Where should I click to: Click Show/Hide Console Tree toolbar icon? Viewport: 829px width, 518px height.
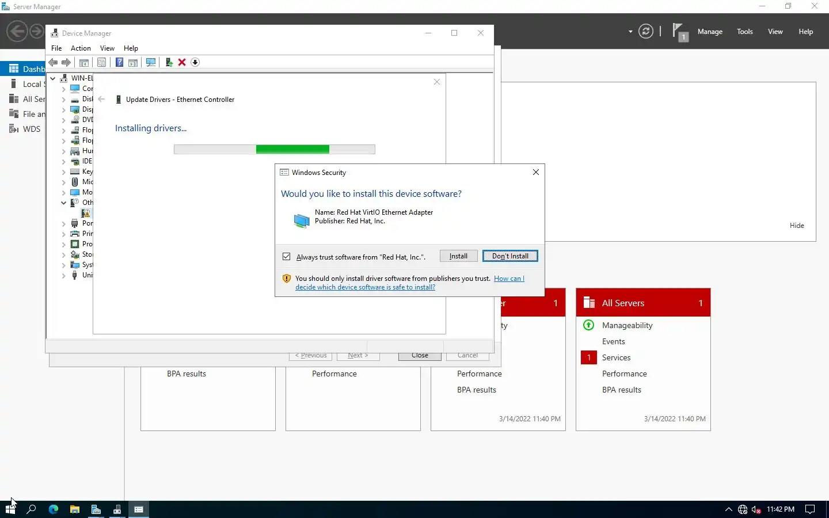(84, 62)
